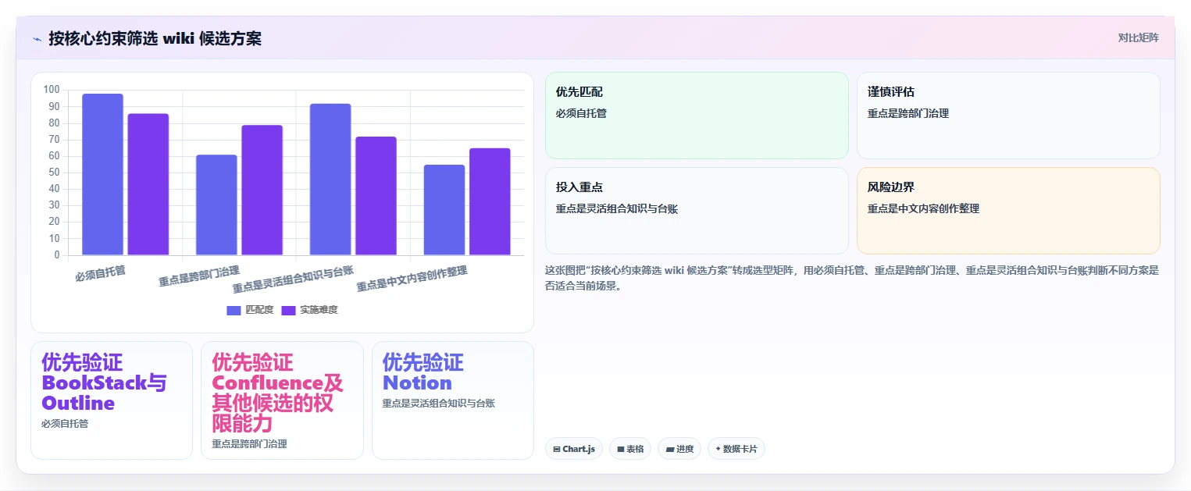Screen dimensions: 1191x491
Task: Click the title 按核心约束筛选 wiki 候选方案
Action: pyautogui.click(x=155, y=38)
